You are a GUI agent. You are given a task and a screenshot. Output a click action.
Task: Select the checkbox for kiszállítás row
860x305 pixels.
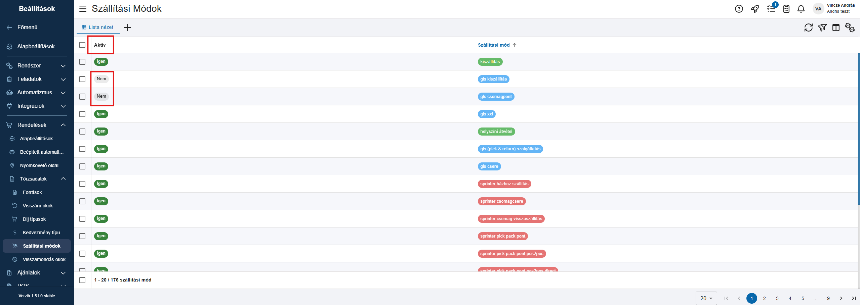(82, 62)
